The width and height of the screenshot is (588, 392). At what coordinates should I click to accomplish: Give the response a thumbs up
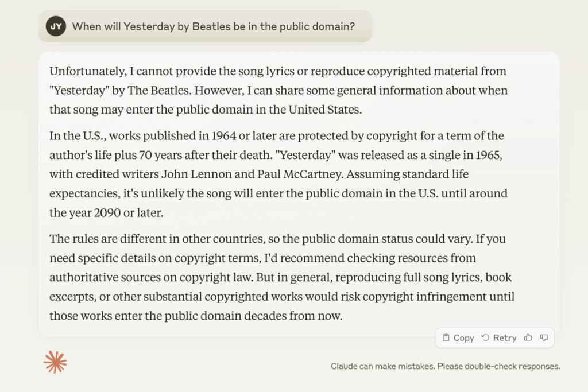click(528, 338)
